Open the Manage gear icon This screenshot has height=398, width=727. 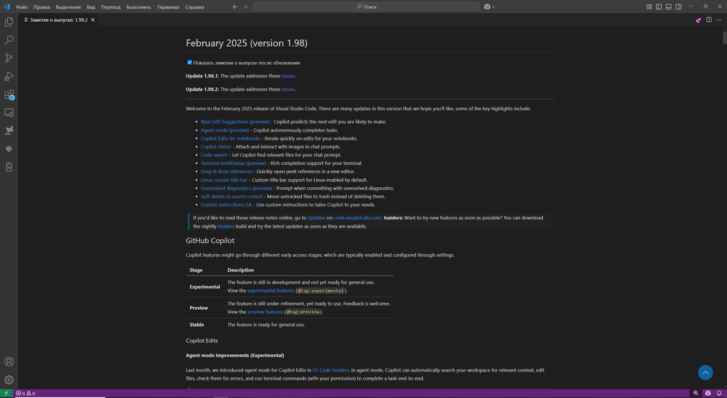tap(9, 380)
